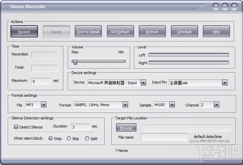The height and width of the screenshot is (165, 243).
Task: Click the last round title bar button
Action: coord(234,7)
